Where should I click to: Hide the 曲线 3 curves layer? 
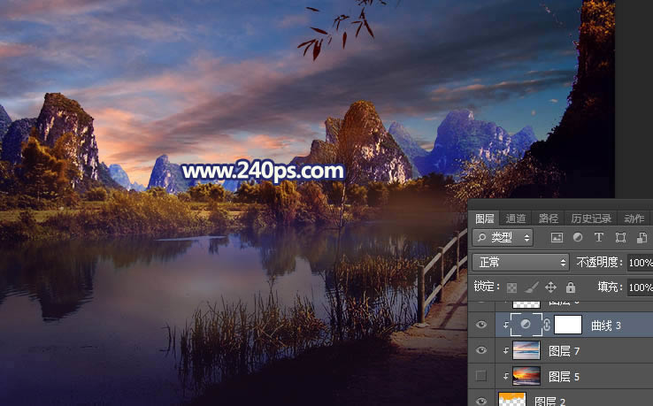[x=481, y=326]
